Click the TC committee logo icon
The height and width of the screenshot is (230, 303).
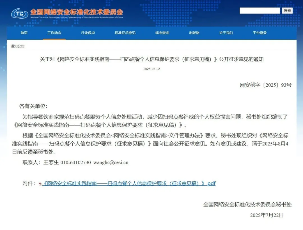pyautogui.click(x=19, y=13)
